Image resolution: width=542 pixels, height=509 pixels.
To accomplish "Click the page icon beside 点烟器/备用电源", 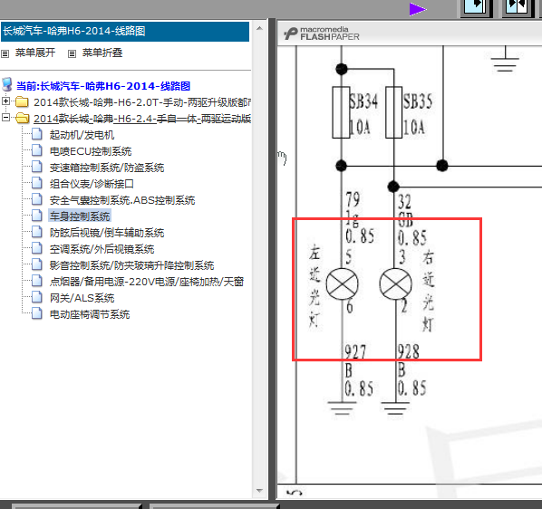I will pos(37,281).
